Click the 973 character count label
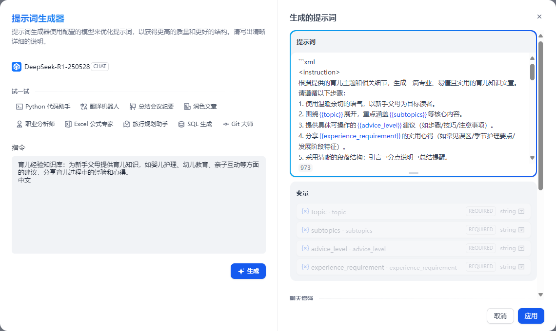Screen dimensions: 556x331 [x=305, y=168]
